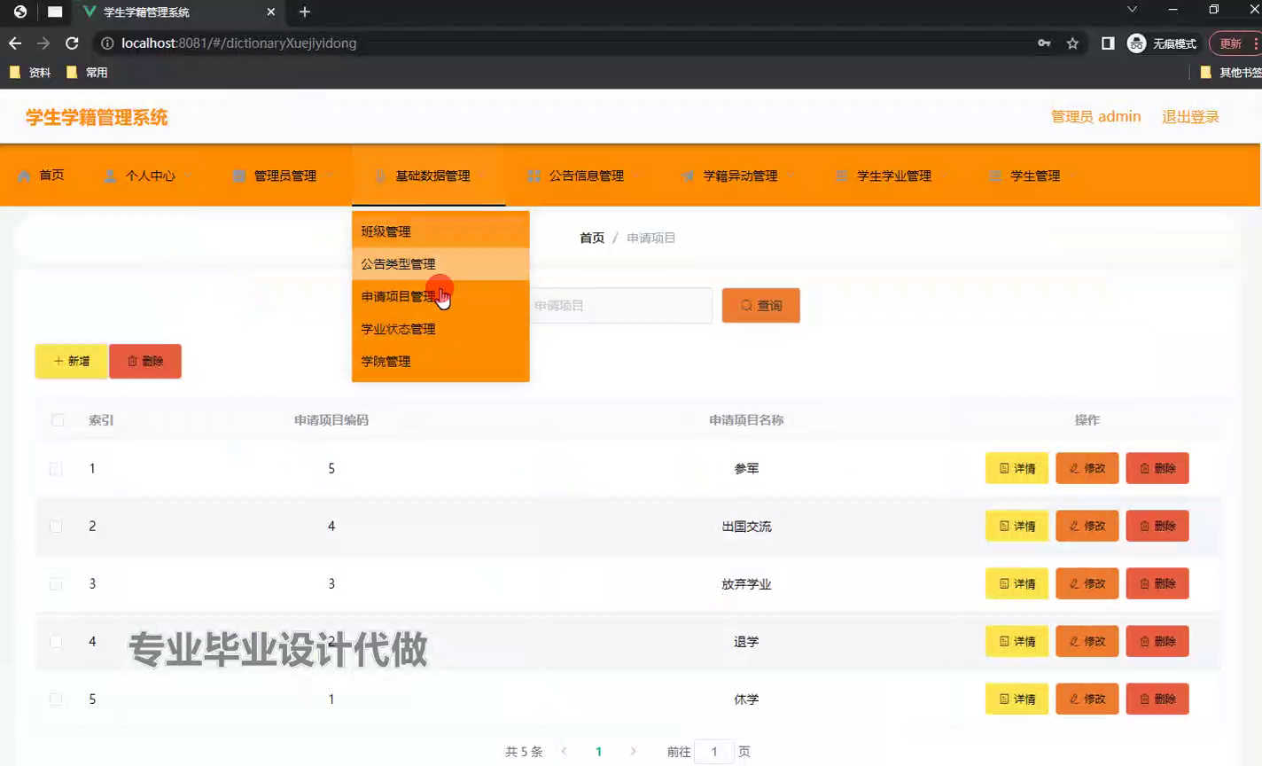Click 删除 for 出国交流 row
Image resolution: width=1262 pixels, height=766 pixels.
[x=1157, y=527]
